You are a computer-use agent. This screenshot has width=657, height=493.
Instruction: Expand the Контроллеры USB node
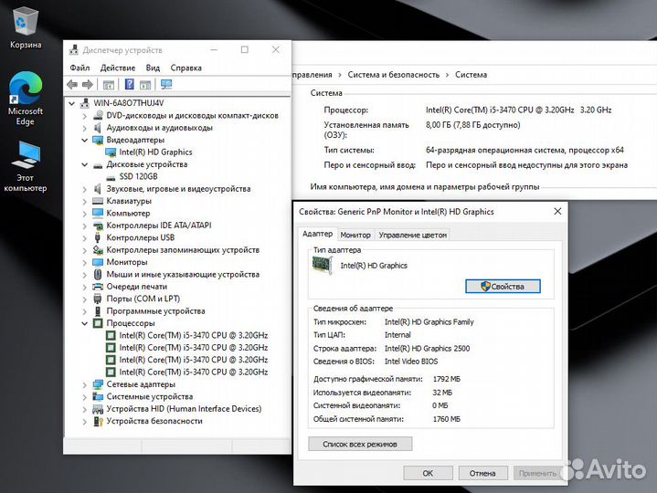[84, 237]
